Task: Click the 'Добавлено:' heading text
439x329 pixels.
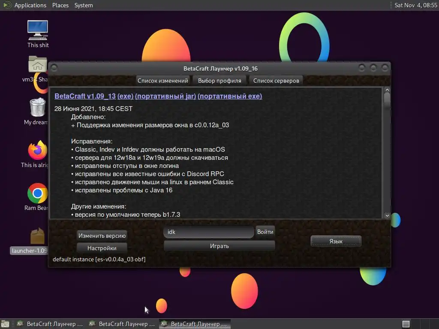Action: (x=88, y=117)
